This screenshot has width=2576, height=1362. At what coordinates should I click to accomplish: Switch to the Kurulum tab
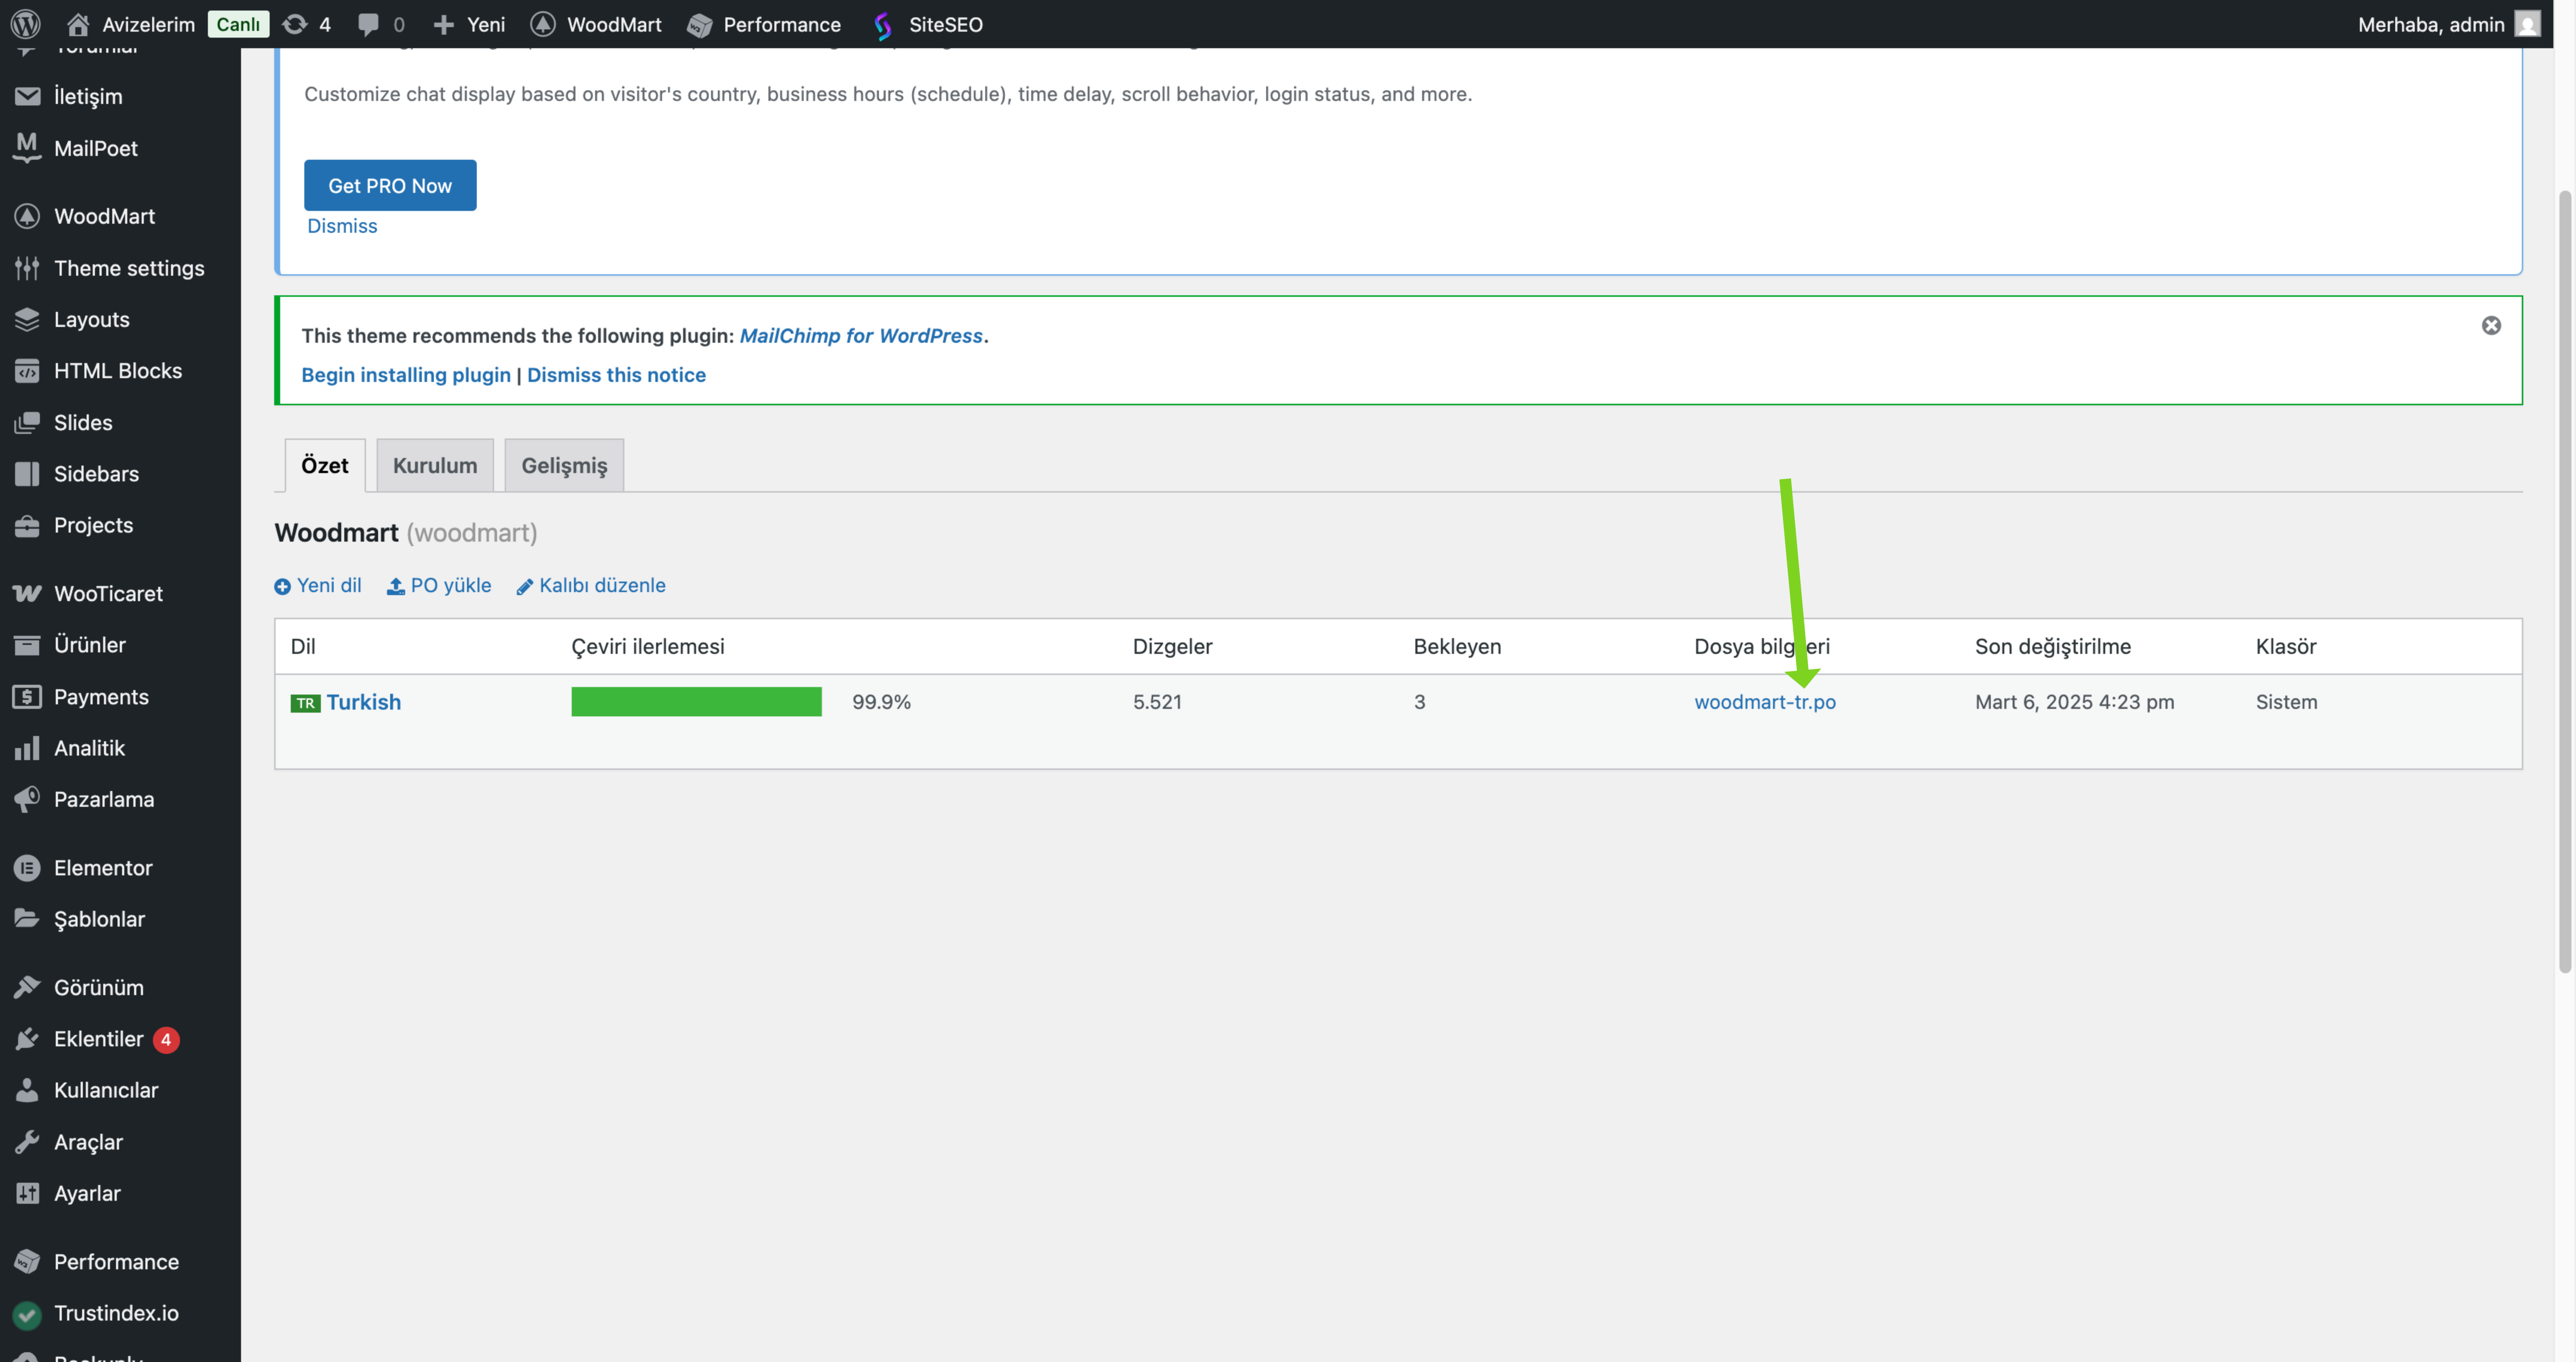tap(435, 465)
